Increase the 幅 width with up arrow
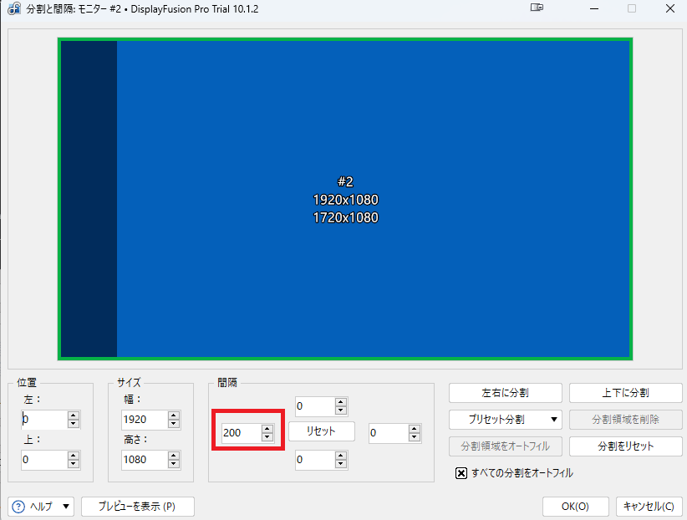This screenshot has width=687, height=520. (174, 415)
